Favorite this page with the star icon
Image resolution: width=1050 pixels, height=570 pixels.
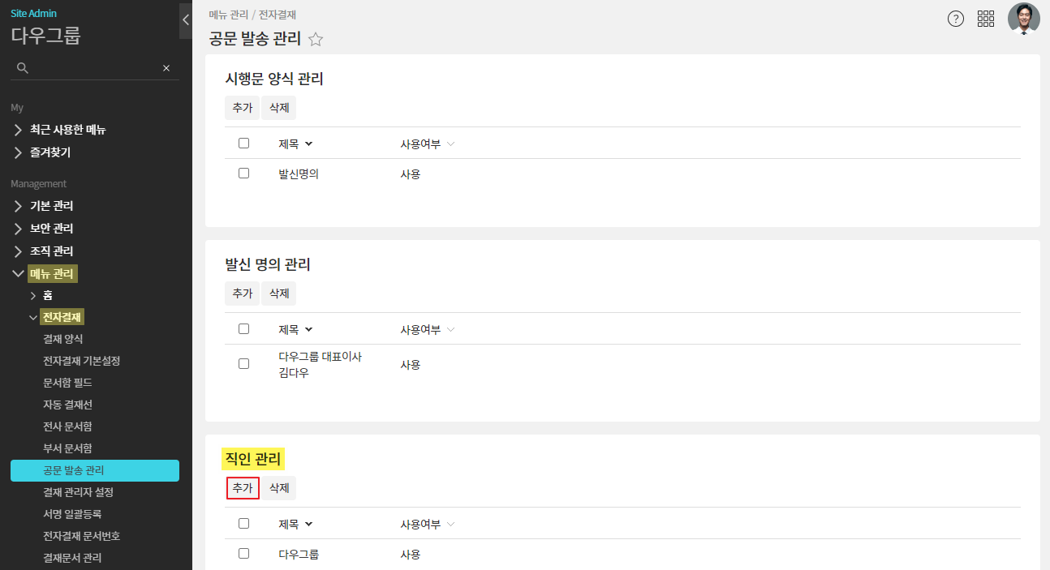coord(316,39)
